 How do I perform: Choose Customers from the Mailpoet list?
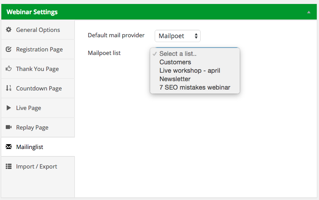175,62
